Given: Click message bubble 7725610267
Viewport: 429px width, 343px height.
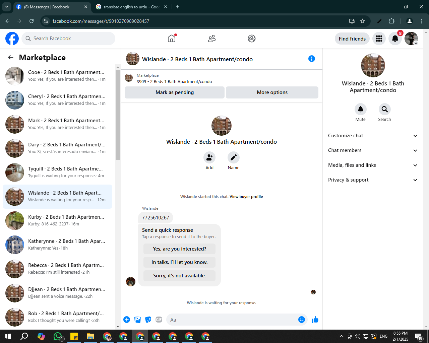Looking at the screenshot, I should pyautogui.click(x=156, y=218).
